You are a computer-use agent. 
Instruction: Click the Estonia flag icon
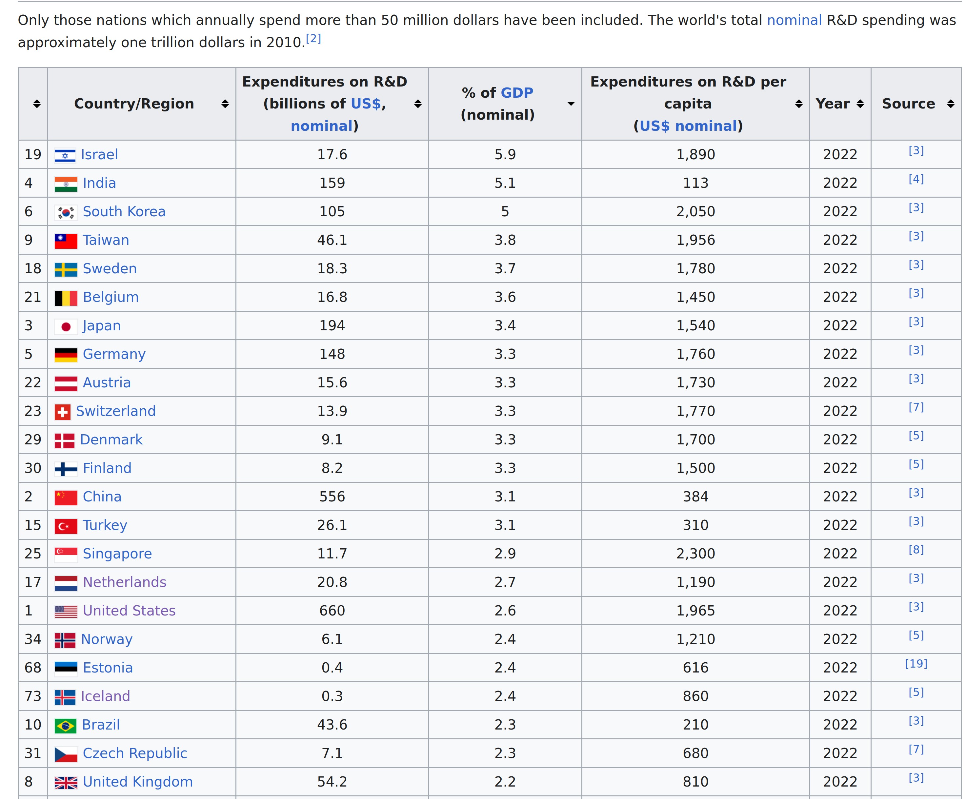coord(66,669)
